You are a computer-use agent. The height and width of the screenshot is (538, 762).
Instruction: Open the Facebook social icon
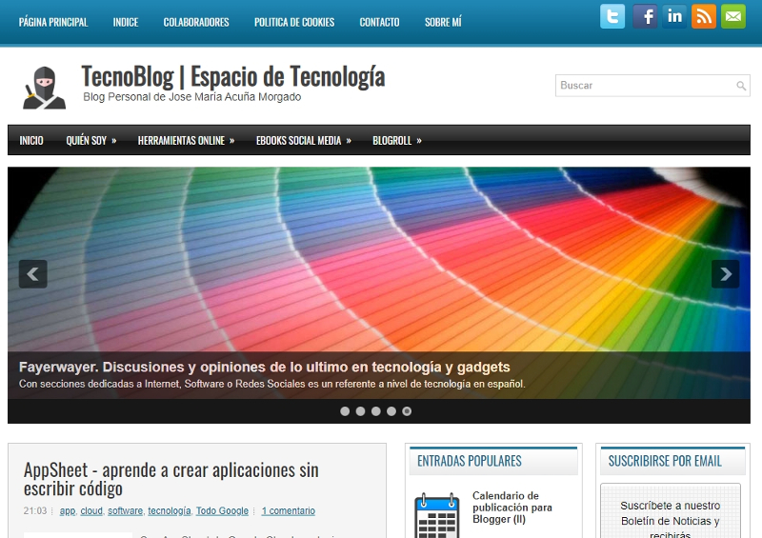click(645, 16)
